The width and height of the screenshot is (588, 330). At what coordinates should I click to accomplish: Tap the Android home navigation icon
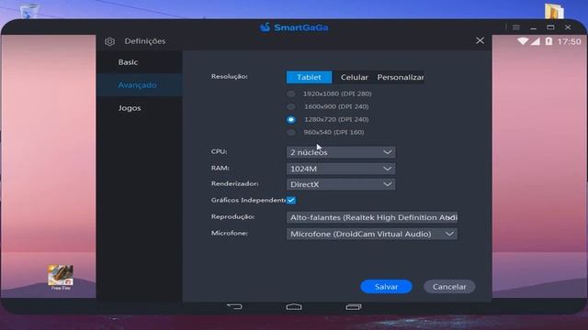294,307
